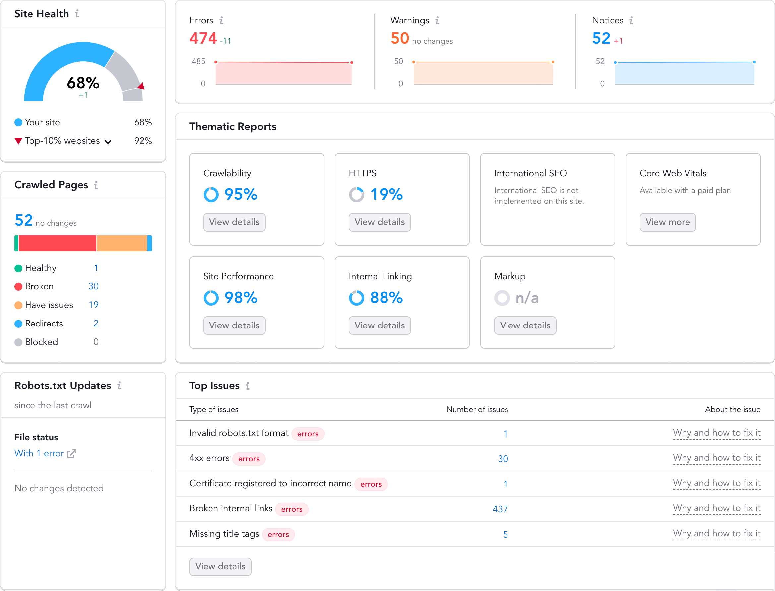Open Site Performance View details
775x591 pixels.
tap(234, 325)
